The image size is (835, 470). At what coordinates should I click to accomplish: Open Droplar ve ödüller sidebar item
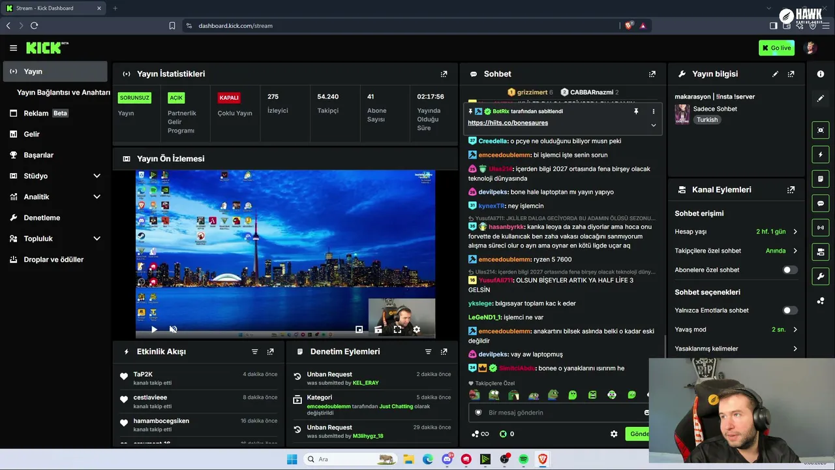55,259
